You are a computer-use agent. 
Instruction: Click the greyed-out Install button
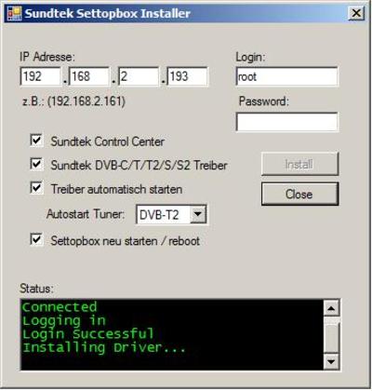(x=299, y=164)
